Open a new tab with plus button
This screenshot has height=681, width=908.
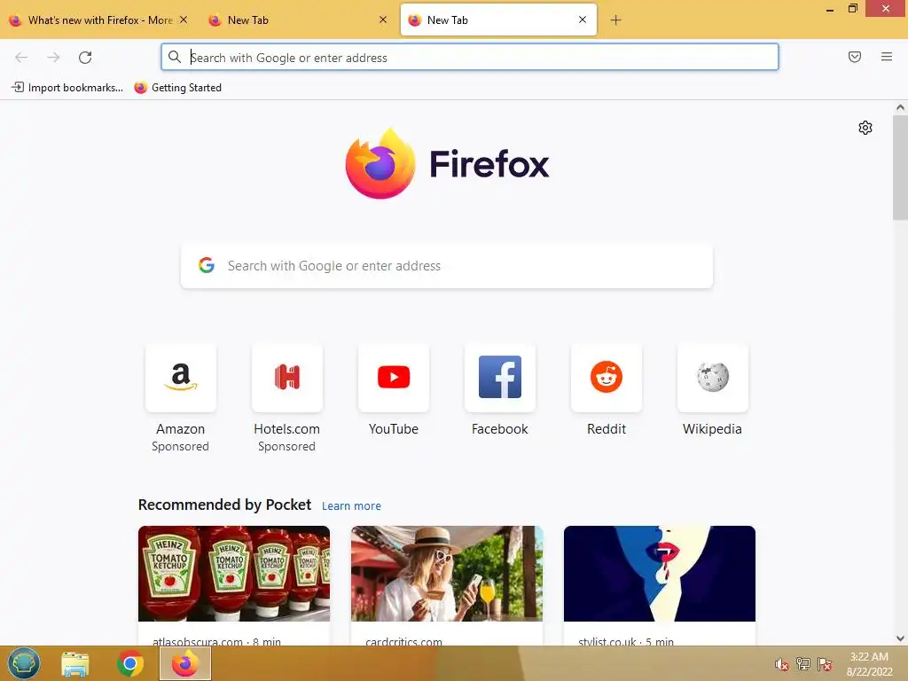click(x=615, y=20)
